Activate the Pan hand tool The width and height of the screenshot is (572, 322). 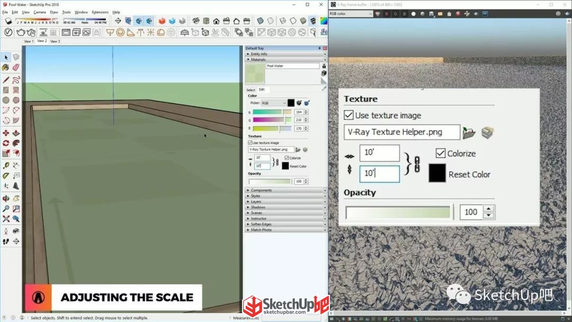[16, 199]
